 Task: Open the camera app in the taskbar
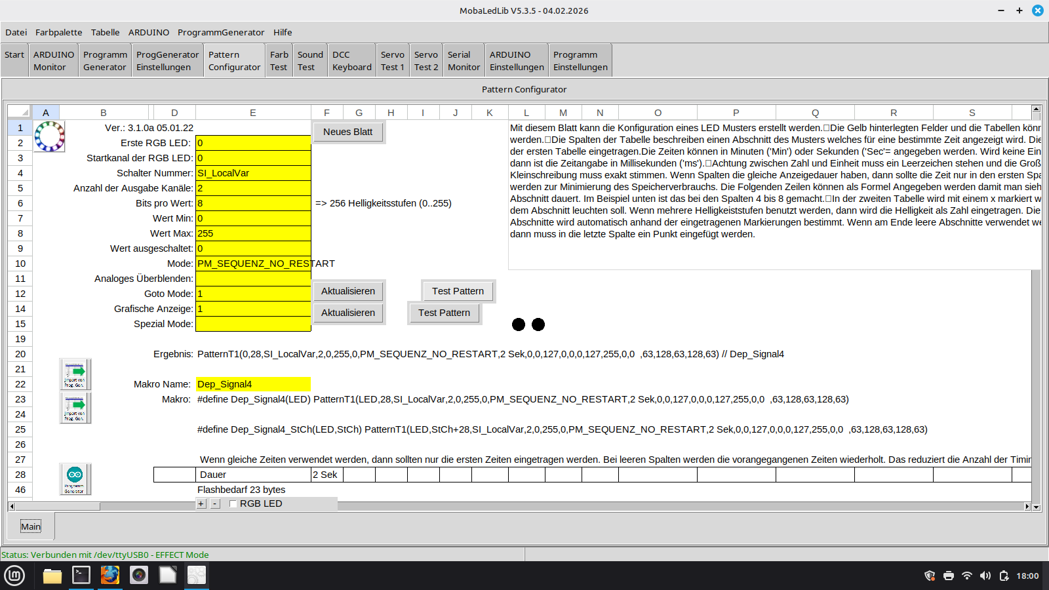click(139, 576)
